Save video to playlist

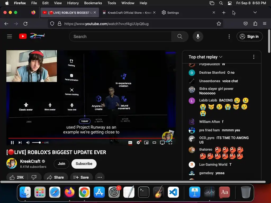81,177
